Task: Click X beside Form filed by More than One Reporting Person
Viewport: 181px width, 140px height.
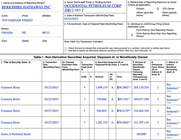Action: (132, 35)
